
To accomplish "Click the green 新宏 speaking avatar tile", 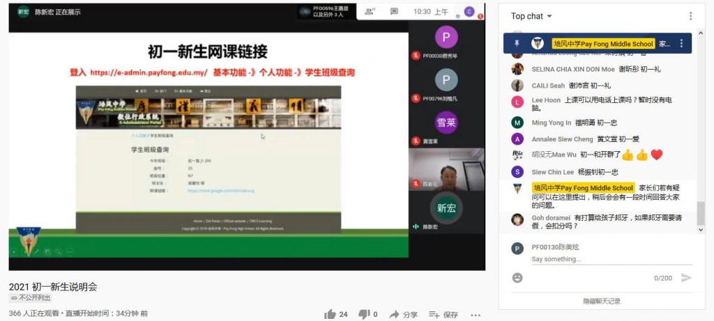I will click(x=446, y=208).
